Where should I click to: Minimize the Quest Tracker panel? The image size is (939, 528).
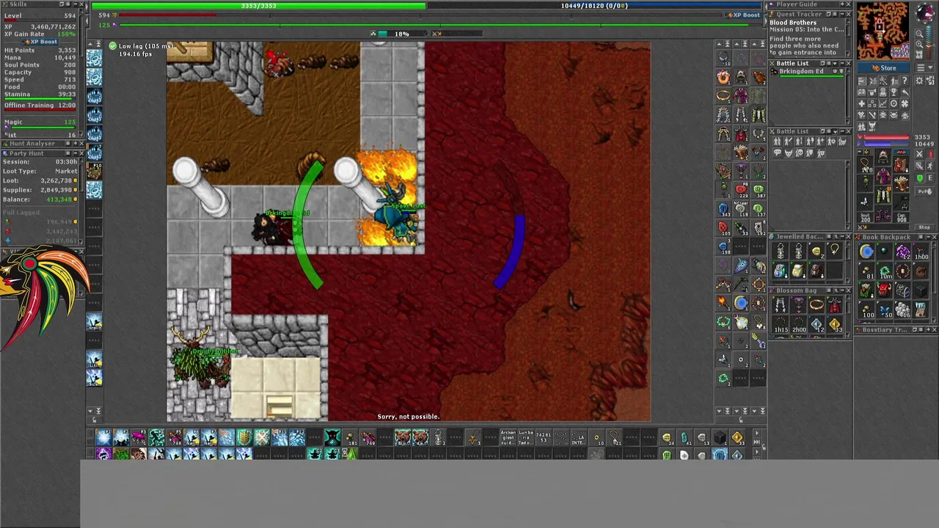tap(842, 14)
